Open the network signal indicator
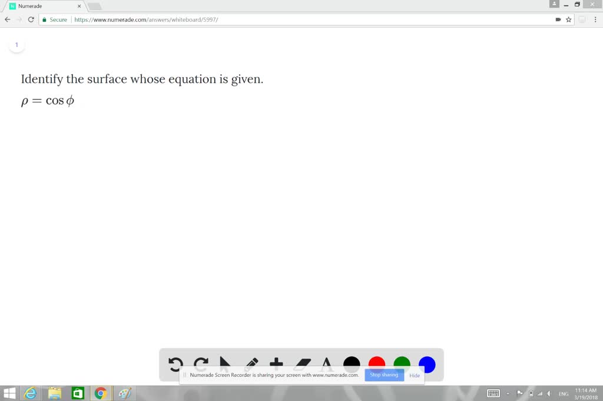The height and width of the screenshot is (401, 603). [540, 393]
